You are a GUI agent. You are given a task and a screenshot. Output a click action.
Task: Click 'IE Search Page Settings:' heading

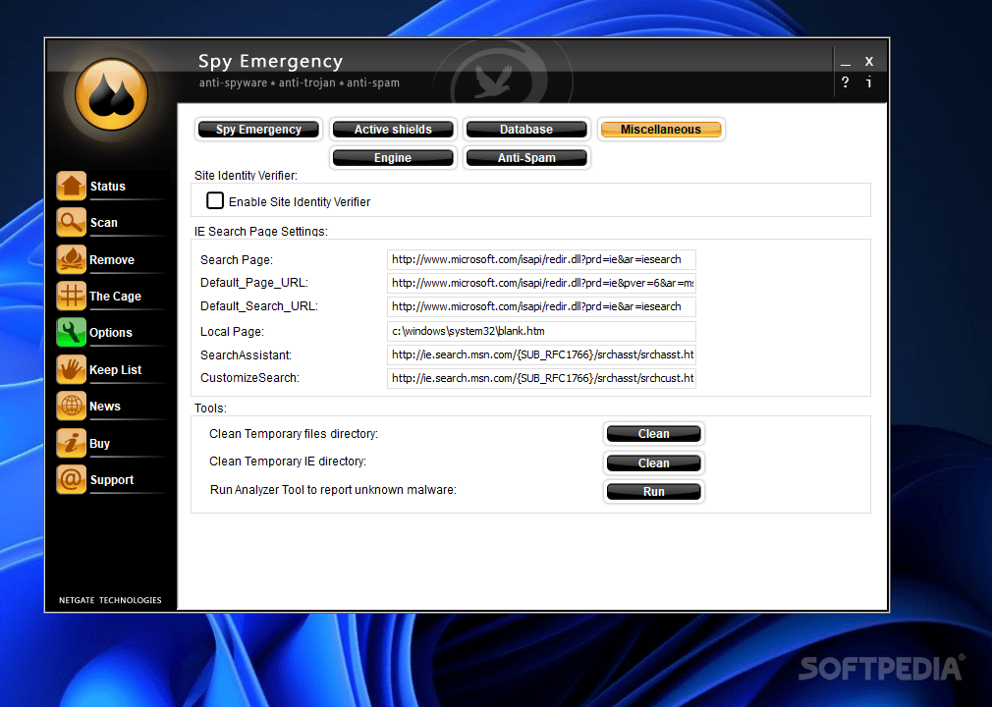click(260, 232)
